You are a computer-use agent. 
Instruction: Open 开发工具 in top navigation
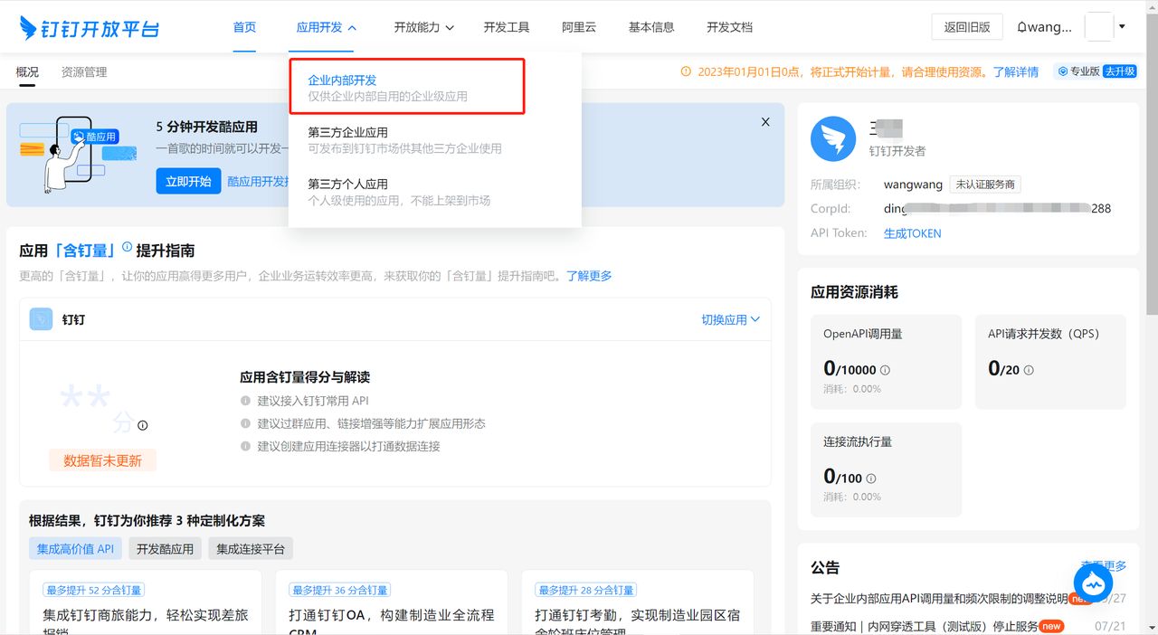[x=507, y=27]
